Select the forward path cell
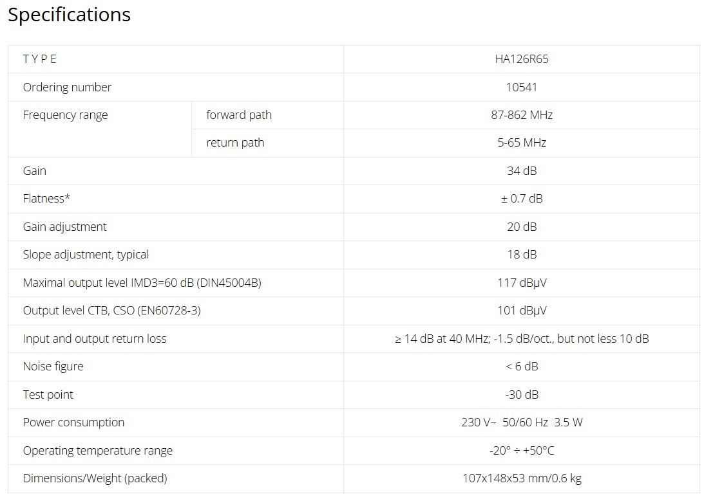Screen dimensions: 704x499 (239, 115)
